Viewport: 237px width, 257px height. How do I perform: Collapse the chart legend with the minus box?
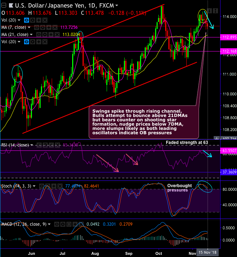[x=4, y=5]
